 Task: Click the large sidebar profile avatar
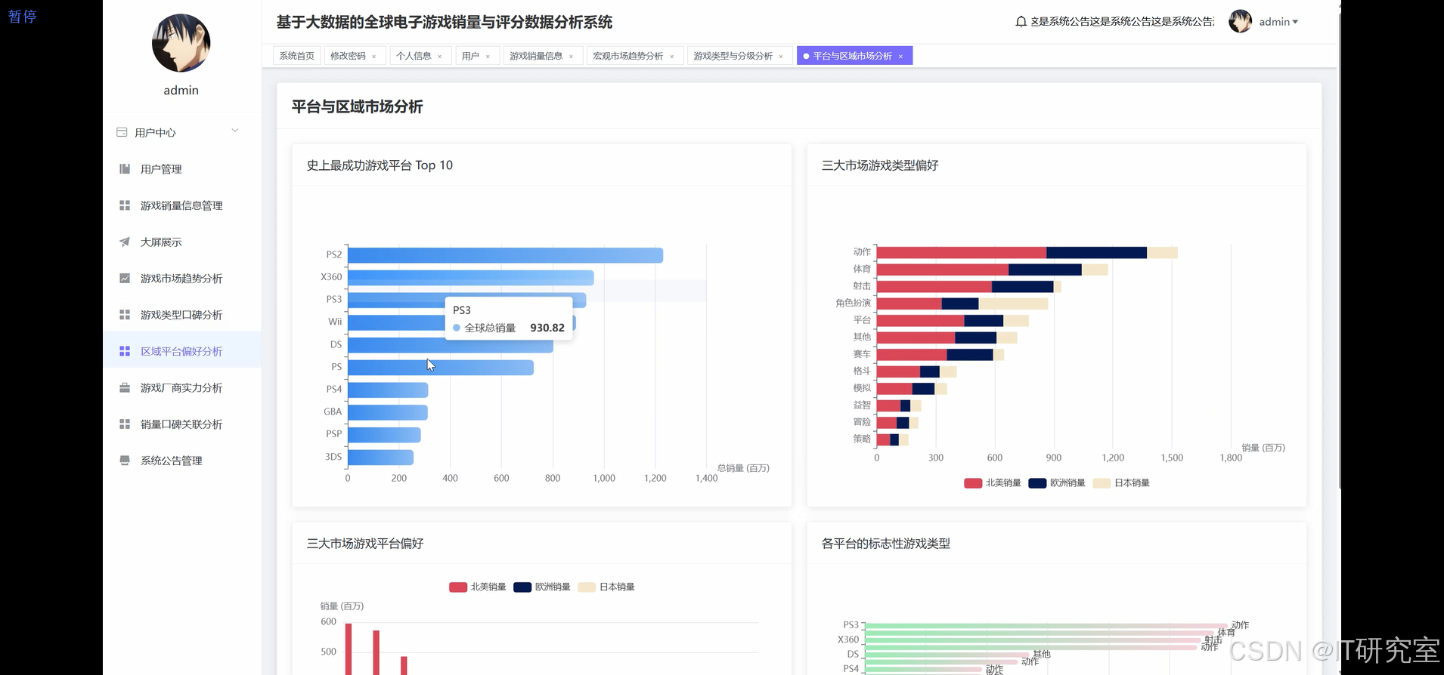[x=181, y=43]
